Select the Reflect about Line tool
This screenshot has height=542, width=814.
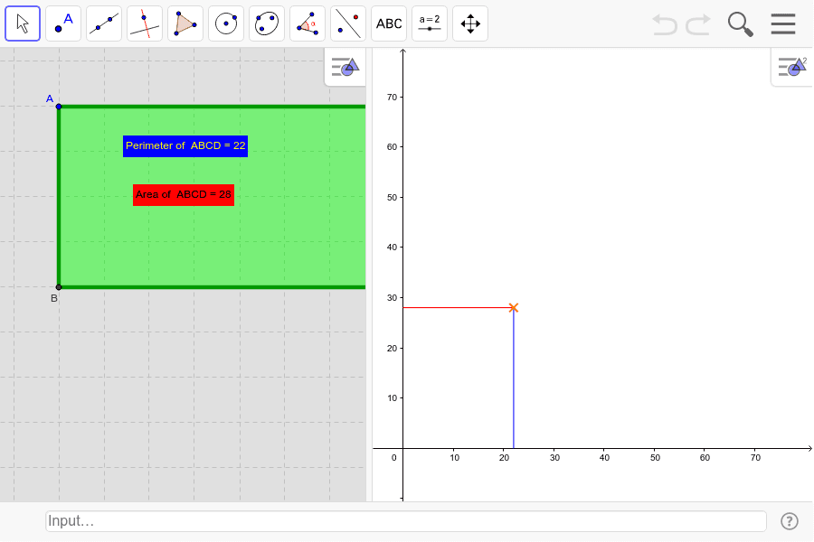347,23
